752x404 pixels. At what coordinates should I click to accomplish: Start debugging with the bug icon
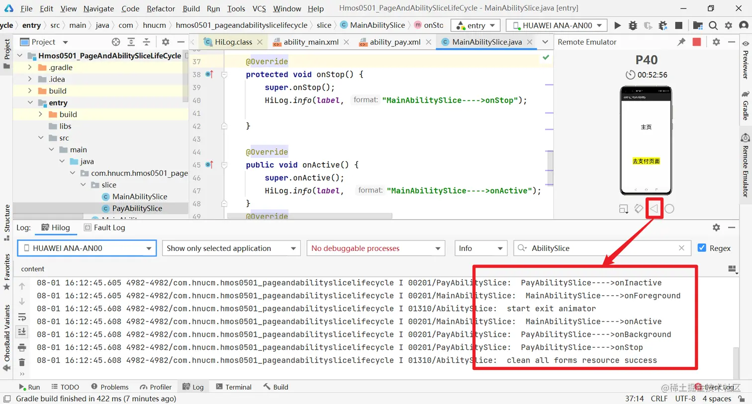coord(633,25)
